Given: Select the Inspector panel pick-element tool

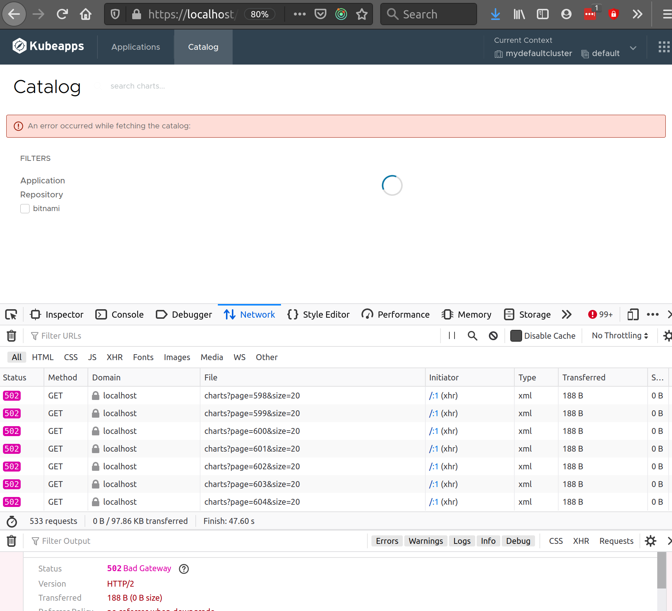Looking at the screenshot, I should 11,314.
